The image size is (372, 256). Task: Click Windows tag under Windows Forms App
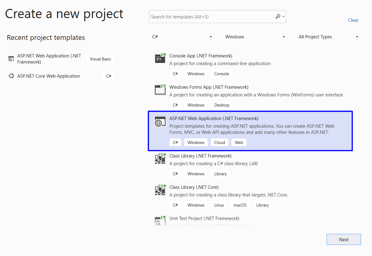[196, 105]
